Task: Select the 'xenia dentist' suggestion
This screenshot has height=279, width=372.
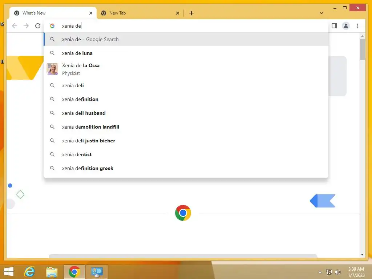Action: coord(186,154)
